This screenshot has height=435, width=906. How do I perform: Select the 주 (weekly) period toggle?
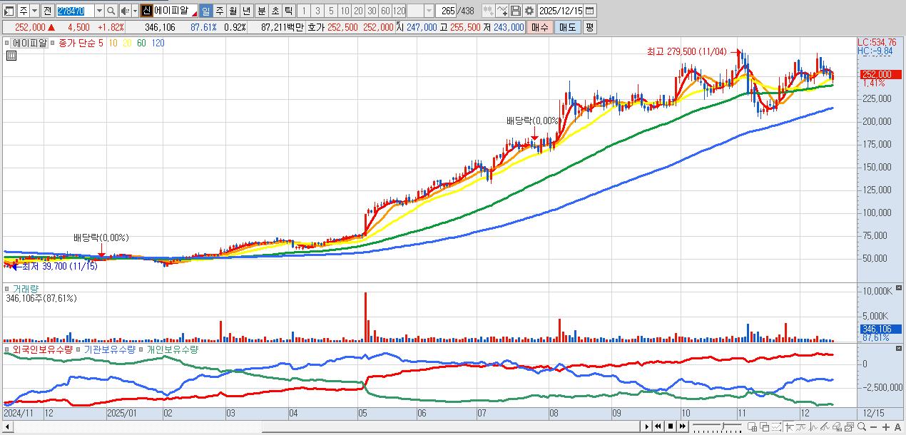(x=220, y=11)
